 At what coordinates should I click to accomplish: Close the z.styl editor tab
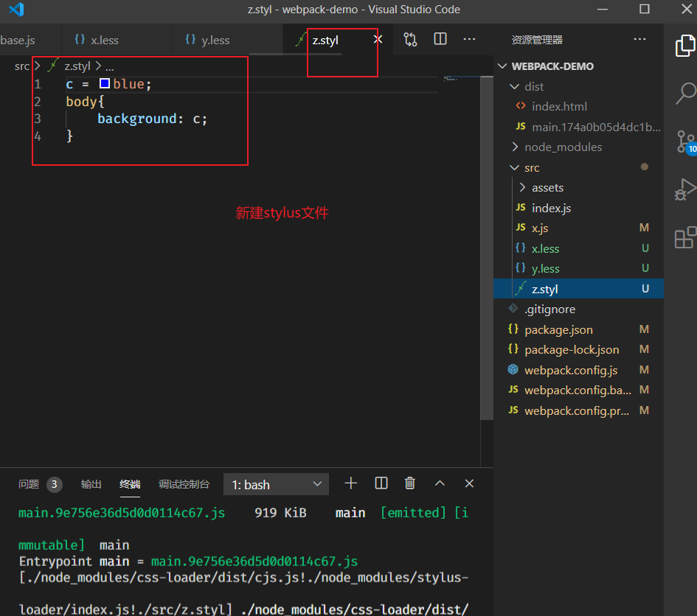tap(378, 40)
